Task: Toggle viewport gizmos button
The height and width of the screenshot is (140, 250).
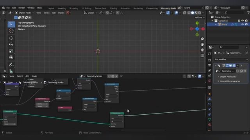Action: coord(168,13)
